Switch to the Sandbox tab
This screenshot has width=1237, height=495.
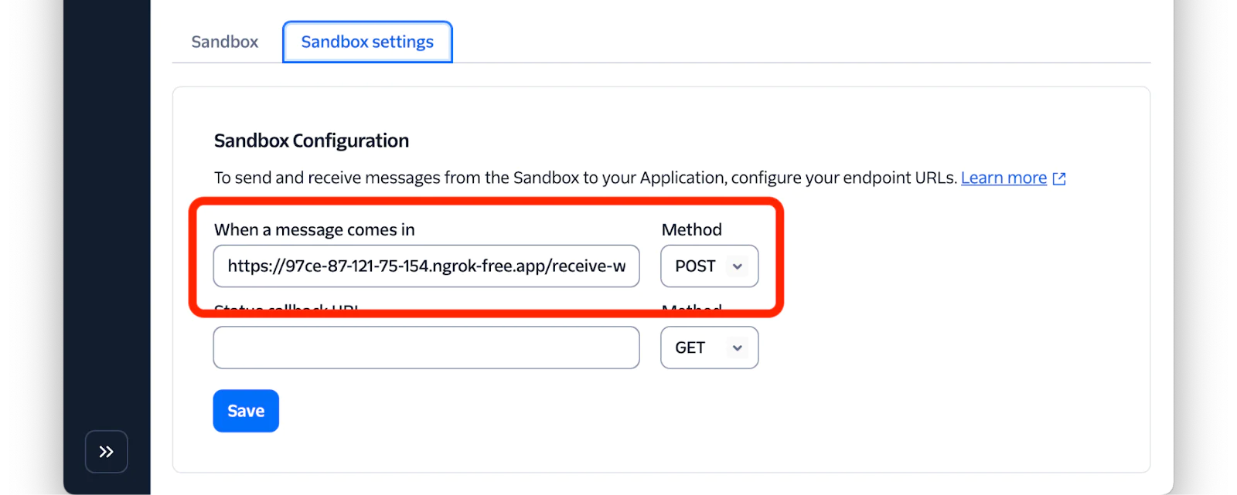[223, 42]
